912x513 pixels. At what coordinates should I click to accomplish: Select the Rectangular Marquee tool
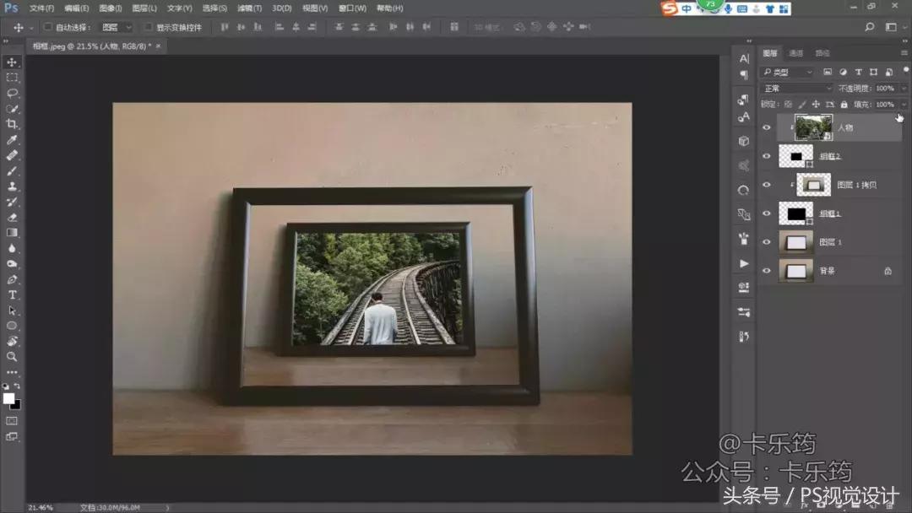12,78
